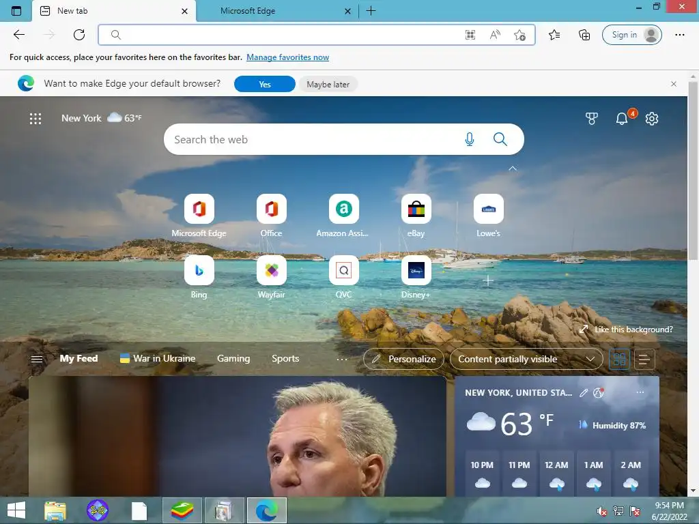Refresh the current page

click(79, 35)
